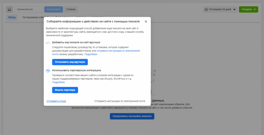Image resolution: width=264 pixels, height=135 pixels.
Task: Click Отправить инструкции по электронной почте at dialog bottom
Action: click(120, 101)
